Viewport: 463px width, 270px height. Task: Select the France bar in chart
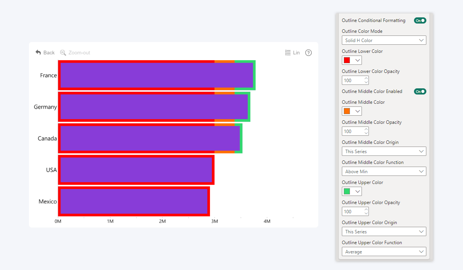(157, 75)
